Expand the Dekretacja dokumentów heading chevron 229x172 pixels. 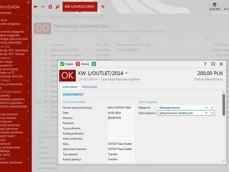112,26
